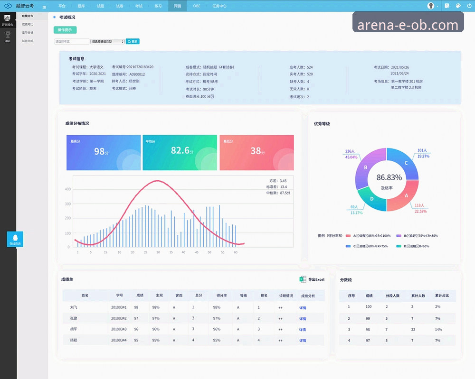
Task: Click the 搜索 search button
Action: click(133, 41)
